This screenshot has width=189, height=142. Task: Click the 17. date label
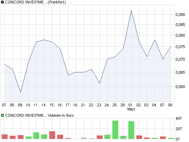coord(68,105)
